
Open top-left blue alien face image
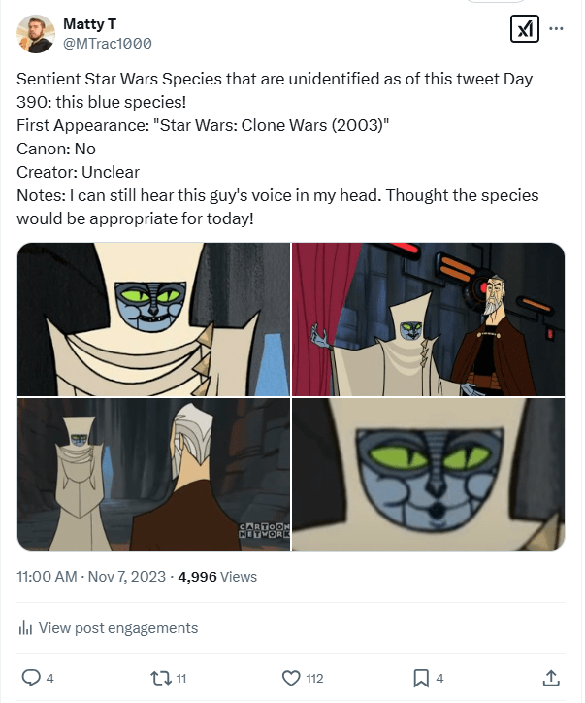(x=153, y=318)
